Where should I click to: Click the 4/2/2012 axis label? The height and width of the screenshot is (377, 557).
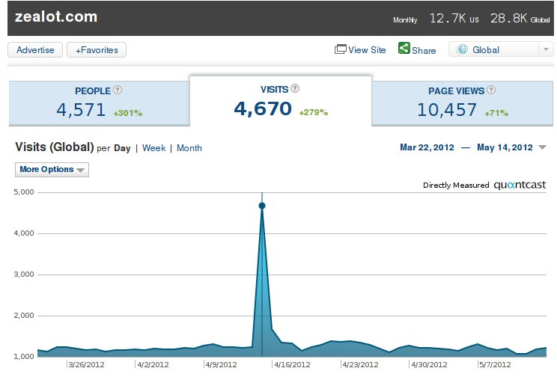point(153,364)
